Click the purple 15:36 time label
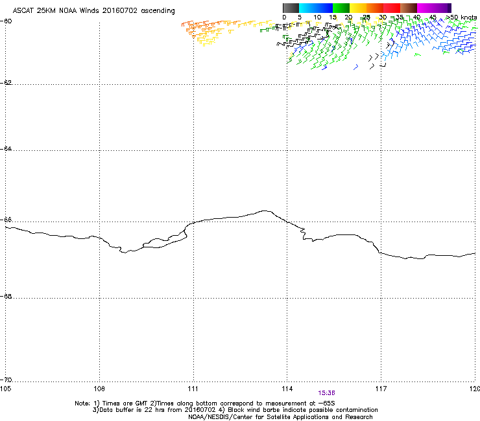 tap(326, 393)
